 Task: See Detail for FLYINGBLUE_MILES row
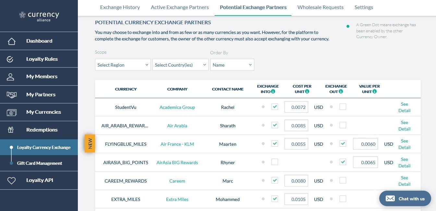coord(405,144)
